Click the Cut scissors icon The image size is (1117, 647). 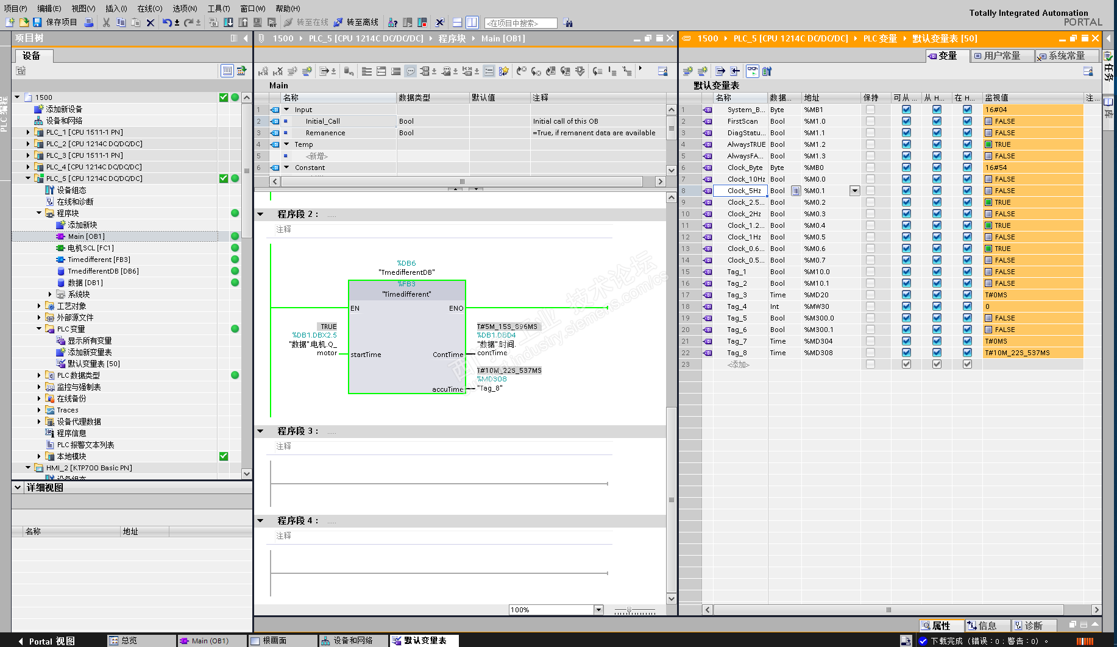point(106,23)
